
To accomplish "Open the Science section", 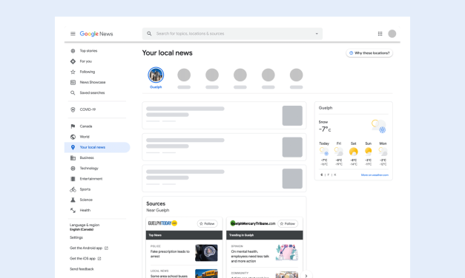I will tap(86, 200).
